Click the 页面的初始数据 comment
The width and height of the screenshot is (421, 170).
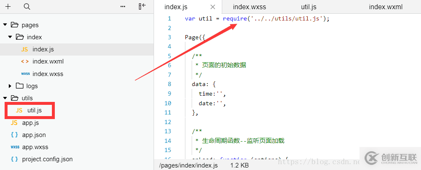tap(224, 66)
